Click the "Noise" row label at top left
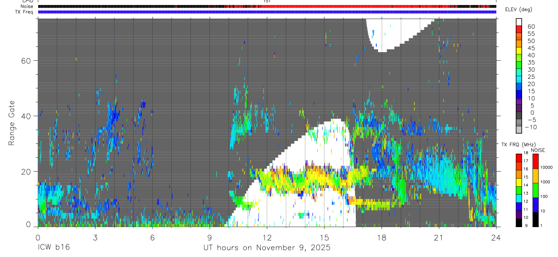Viewport: 558px width, 257px height. point(27,6)
